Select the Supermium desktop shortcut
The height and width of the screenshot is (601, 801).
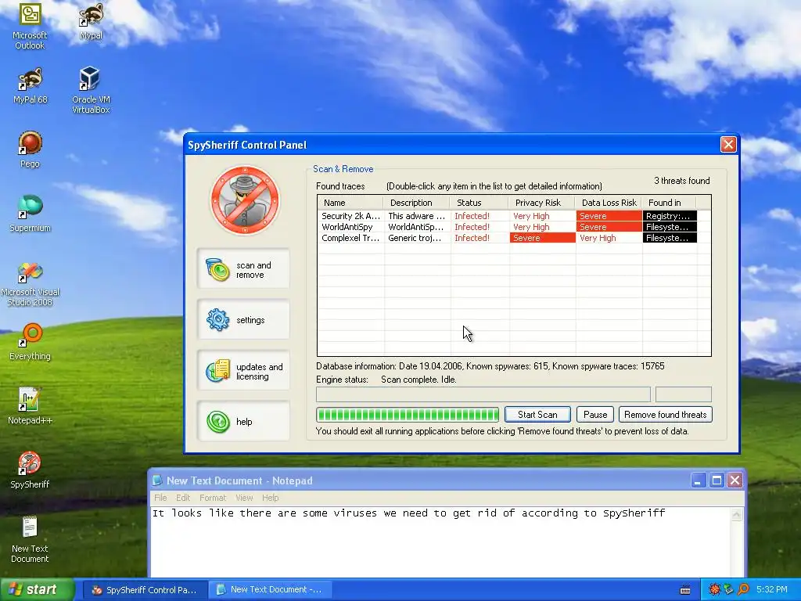click(x=31, y=214)
